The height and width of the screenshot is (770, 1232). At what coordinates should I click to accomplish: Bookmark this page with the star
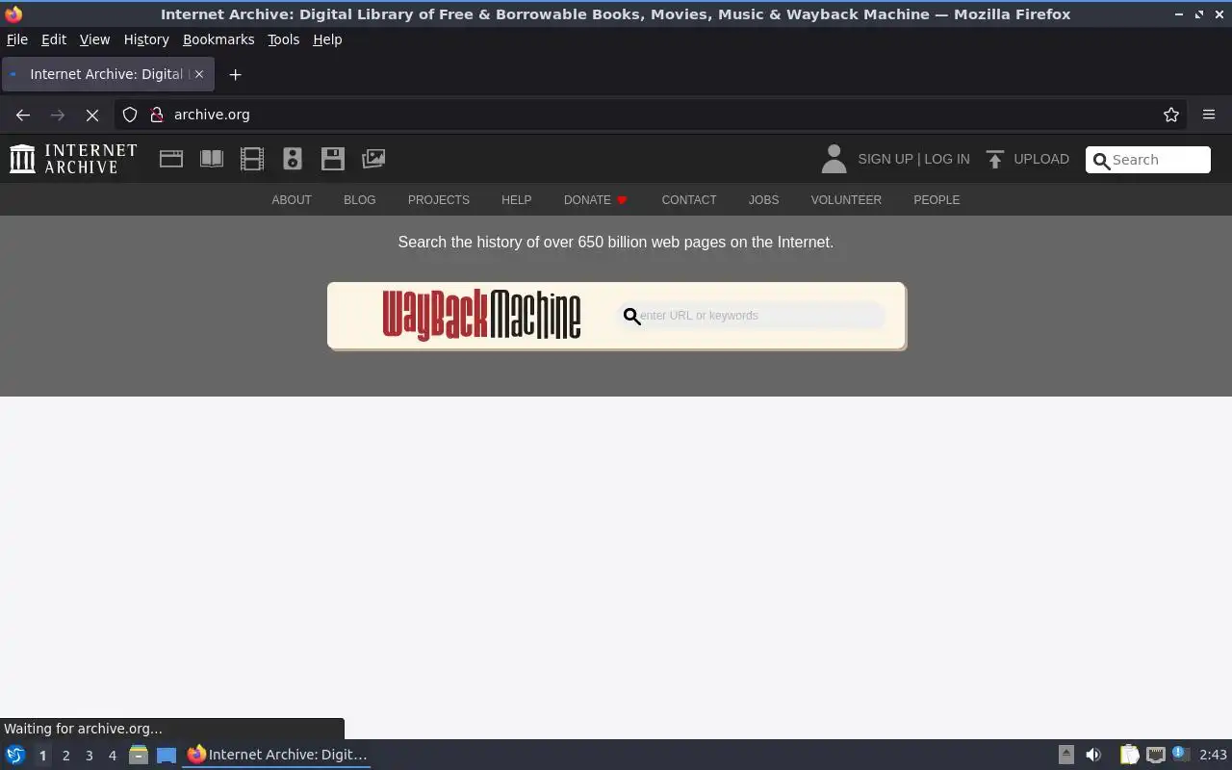pyautogui.click(x=1171, y=115)
